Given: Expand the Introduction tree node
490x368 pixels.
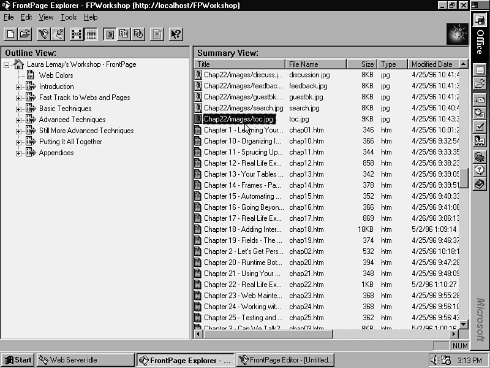Looking at the screenshot, I should pos(18,86).
